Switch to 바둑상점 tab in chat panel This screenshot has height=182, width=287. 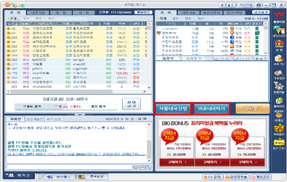tap(54, 119)
